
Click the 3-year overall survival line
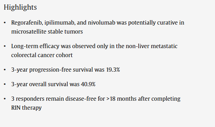(53, 84)
